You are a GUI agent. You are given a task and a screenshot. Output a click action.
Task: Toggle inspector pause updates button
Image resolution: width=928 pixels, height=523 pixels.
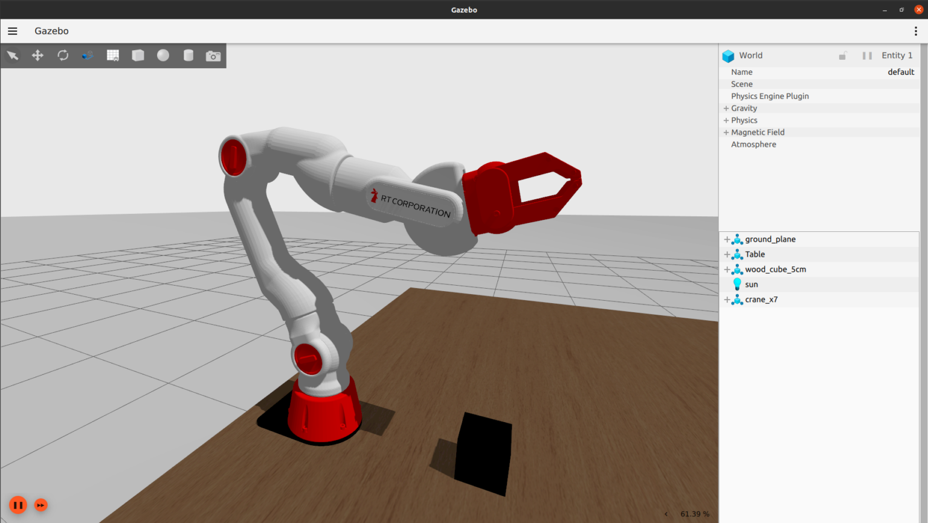coord(867,56)
